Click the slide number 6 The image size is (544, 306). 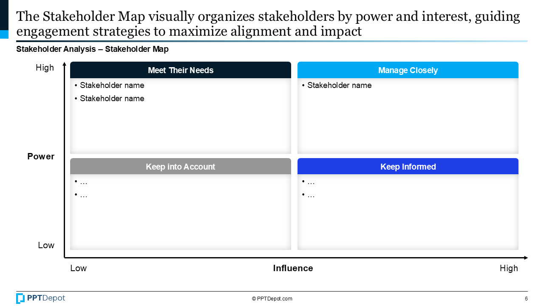coord(526,299)
